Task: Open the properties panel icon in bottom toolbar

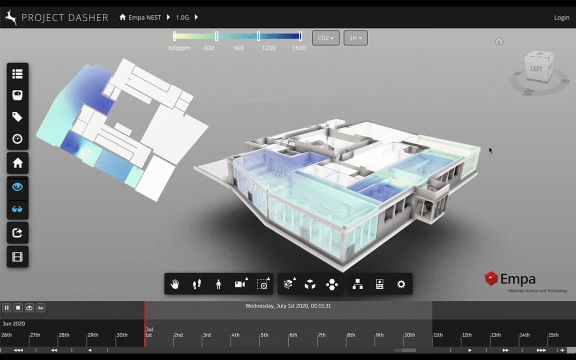Action: (379, 283)
